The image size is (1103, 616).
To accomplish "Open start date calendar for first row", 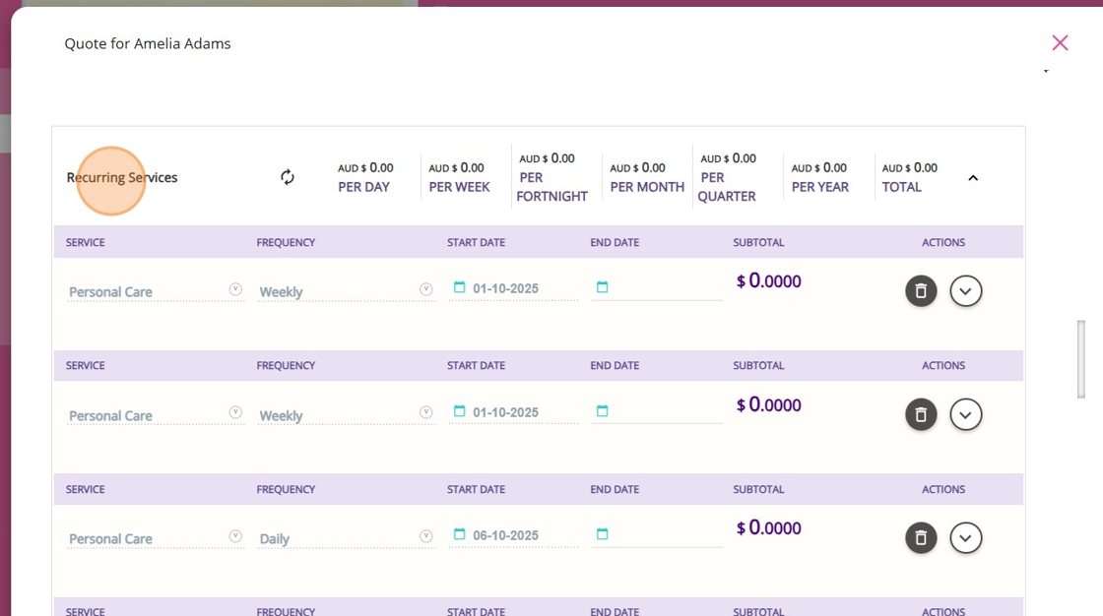I will (x=459, y=287).
